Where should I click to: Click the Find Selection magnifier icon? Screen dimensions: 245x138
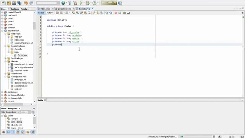click(73, 13)
